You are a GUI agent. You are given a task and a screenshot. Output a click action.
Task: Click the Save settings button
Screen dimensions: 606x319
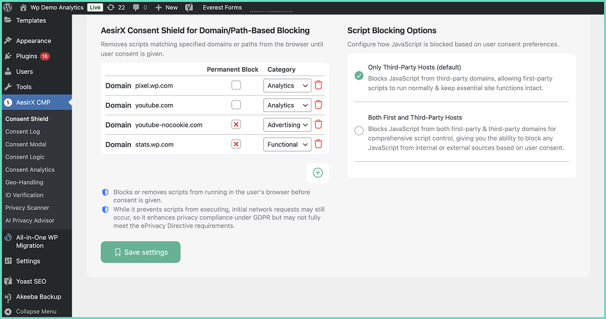pos(141,252)
